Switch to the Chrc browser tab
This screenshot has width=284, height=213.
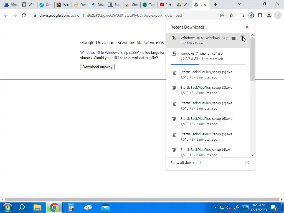point(132,5)
